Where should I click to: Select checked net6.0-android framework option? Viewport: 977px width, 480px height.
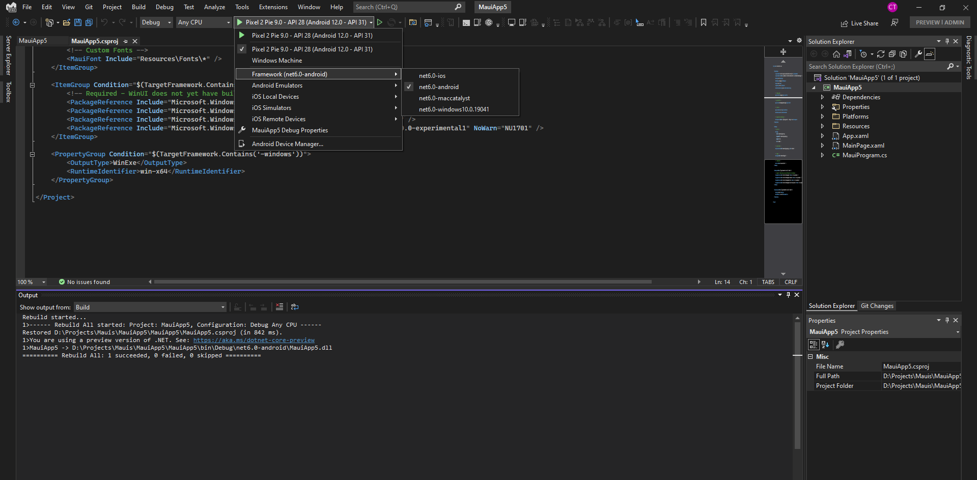[460, 87]
